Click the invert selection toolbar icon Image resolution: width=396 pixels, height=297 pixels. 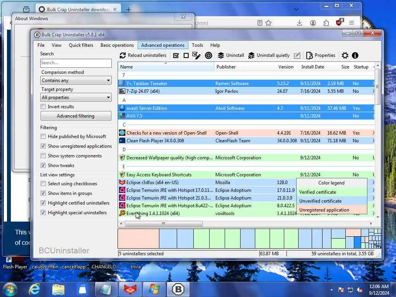[196, 55]
